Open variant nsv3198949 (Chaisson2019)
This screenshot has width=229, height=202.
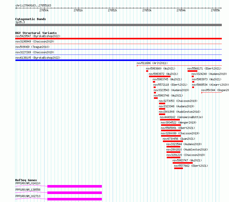point(35,41)
